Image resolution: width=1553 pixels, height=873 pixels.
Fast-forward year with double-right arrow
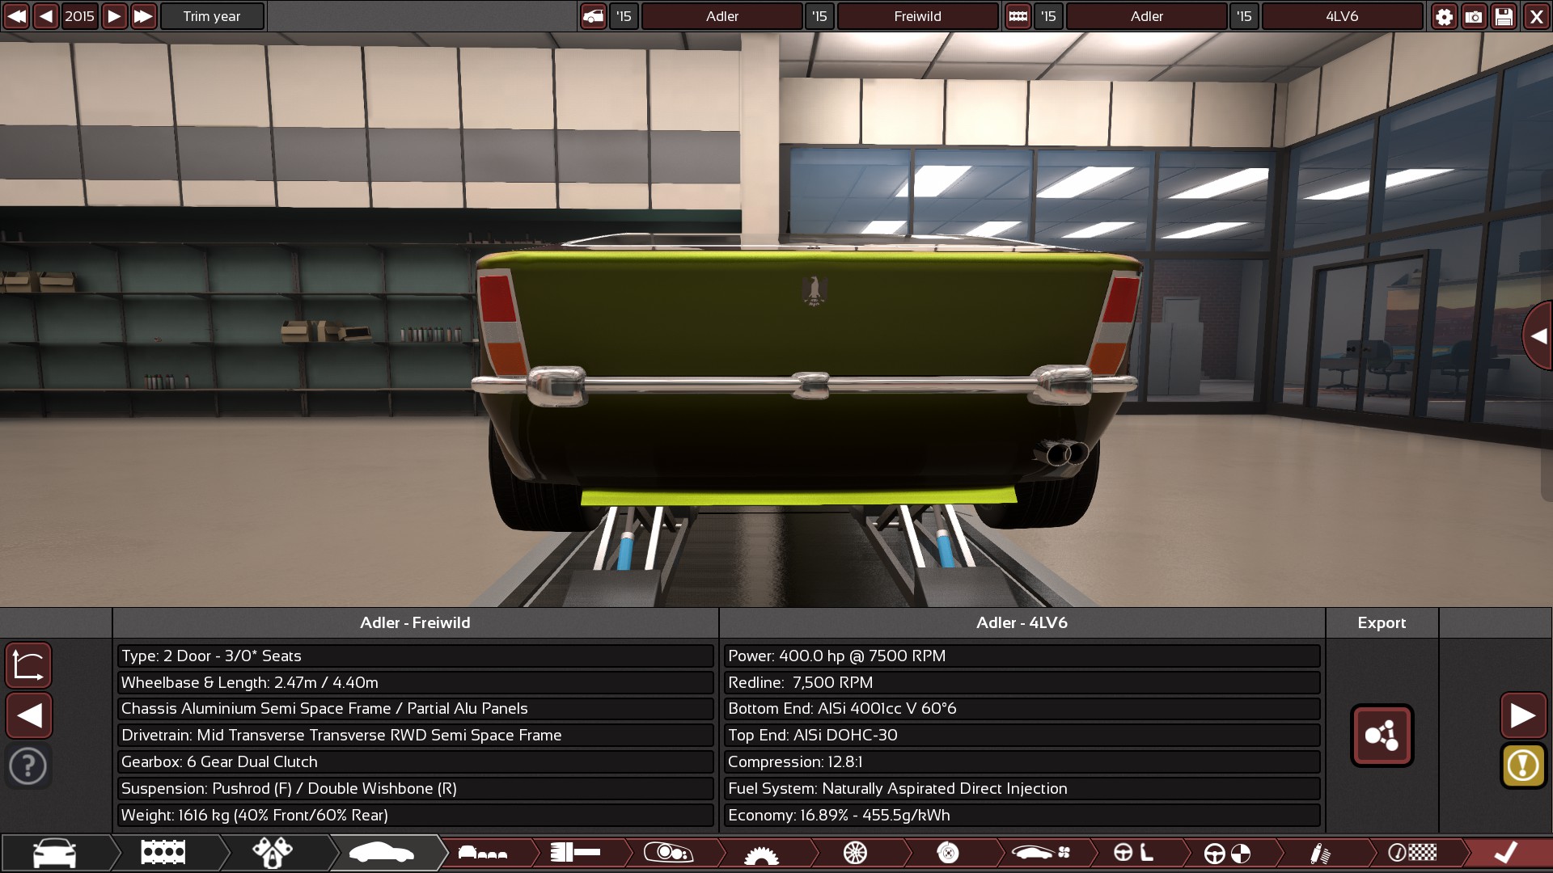143,16
